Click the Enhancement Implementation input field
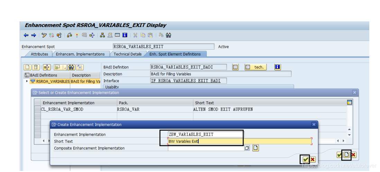 (x=206, y=134)
